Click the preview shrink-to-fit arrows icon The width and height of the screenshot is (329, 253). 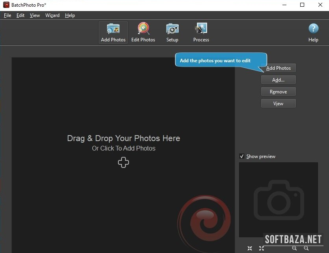click(250, 248)
